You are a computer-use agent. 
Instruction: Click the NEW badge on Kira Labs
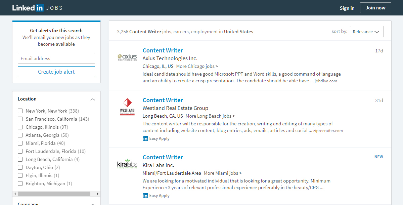pos(379,157)
